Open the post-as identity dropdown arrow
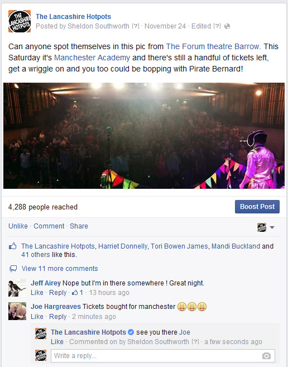 (272, 227)
